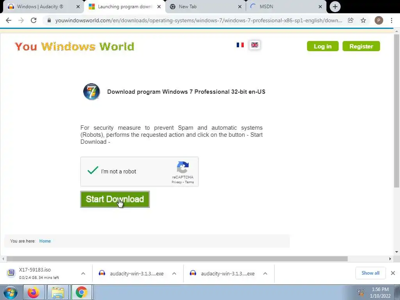Viewport: 400px width, 300px height.
Task: Click the address bar URL field
Action: tap(199, 20)
